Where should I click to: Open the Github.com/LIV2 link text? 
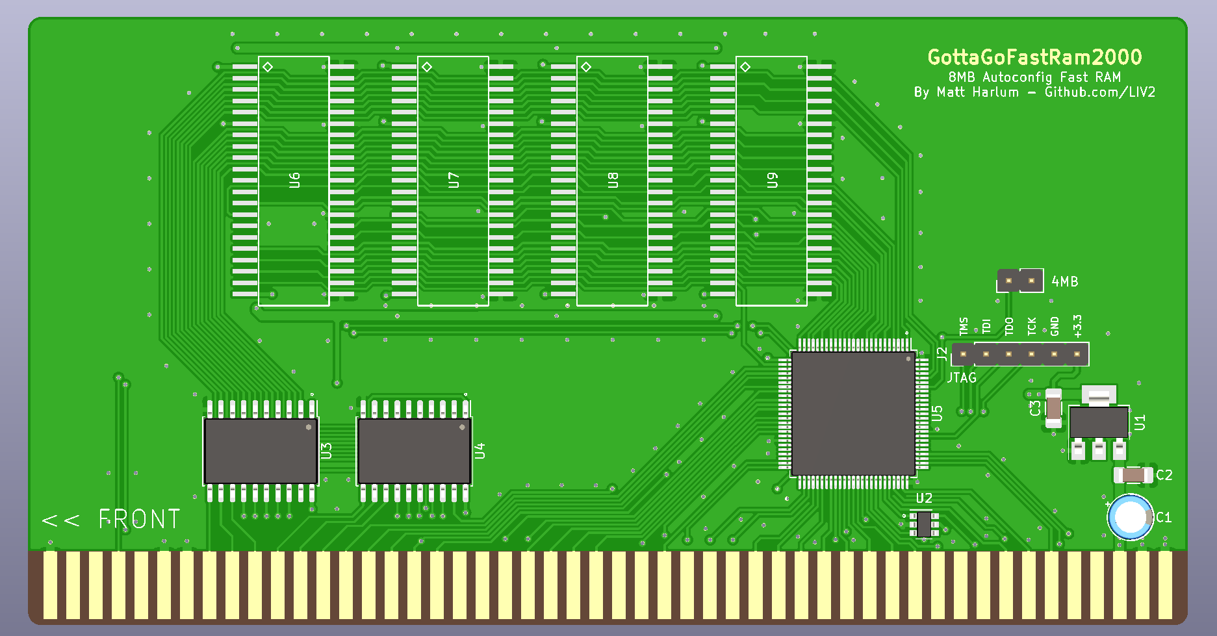tap(1101, 92)
